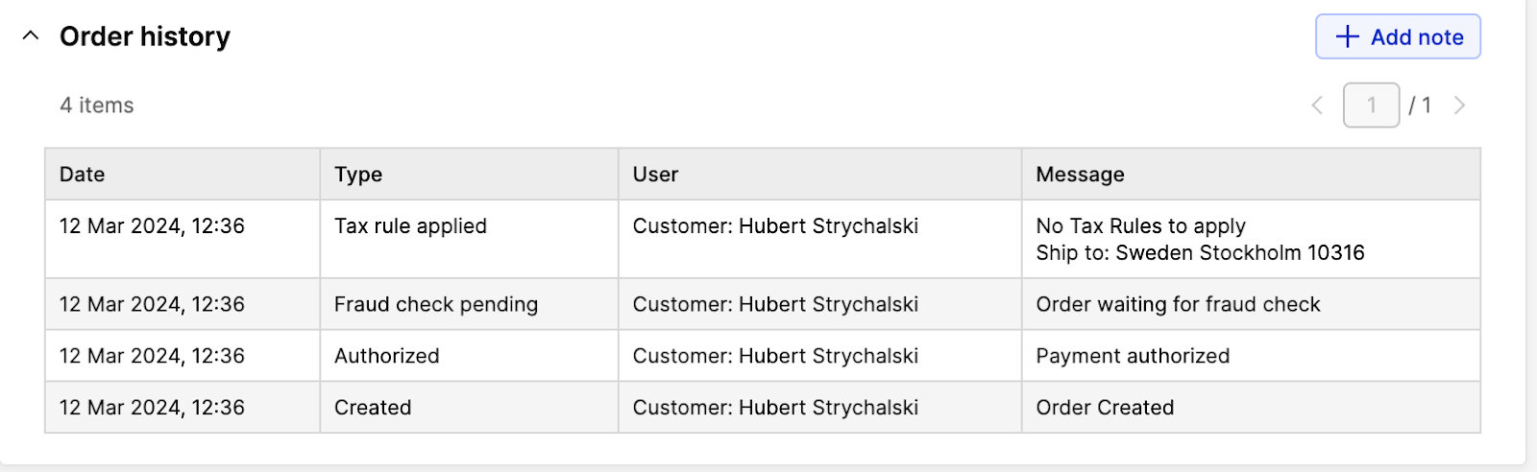
Task: Click the User column header
Action: pos(655,175)
